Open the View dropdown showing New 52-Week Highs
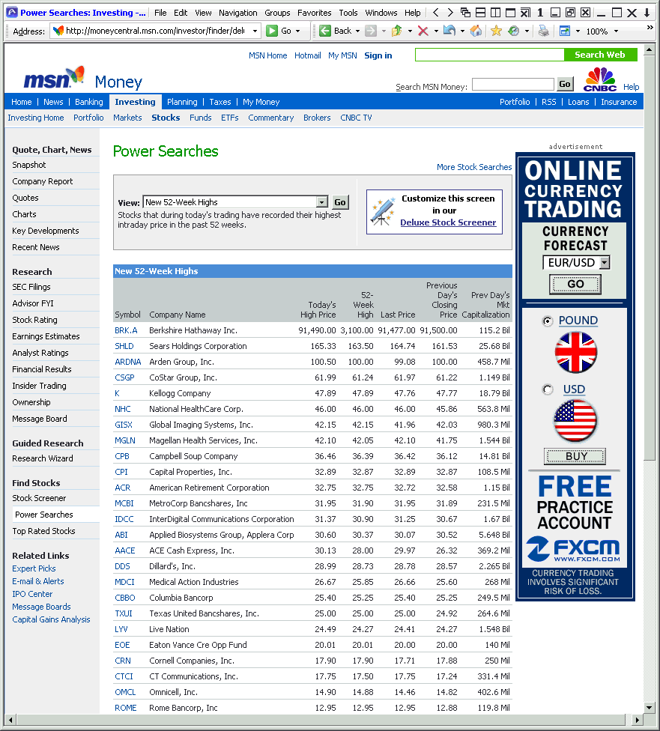This screenshot has height=731, width=660. (321, 202)
